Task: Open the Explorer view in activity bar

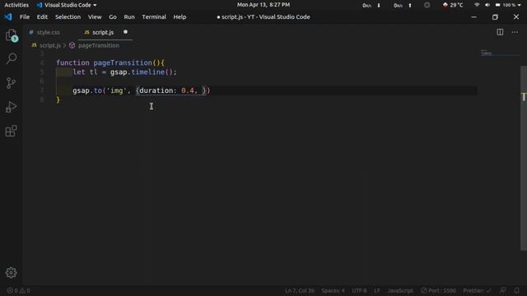Action: [x=12, y=35]
